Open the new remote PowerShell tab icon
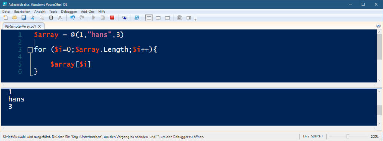The height and width of the screenshot is (141, 383). click(124, 18)
